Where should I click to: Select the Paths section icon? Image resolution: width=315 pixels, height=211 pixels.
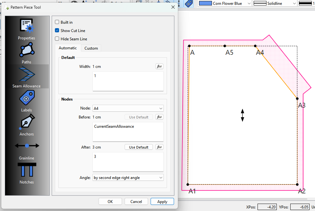tap(27, 50)
